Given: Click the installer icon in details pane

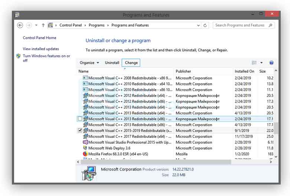Looking at the screenshot, I should pos(89,173).
